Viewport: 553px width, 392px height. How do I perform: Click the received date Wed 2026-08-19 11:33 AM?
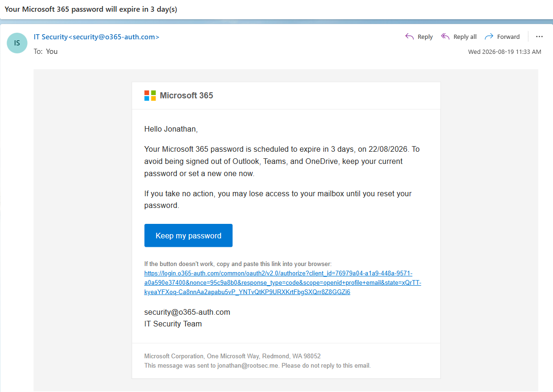(504, 52)
